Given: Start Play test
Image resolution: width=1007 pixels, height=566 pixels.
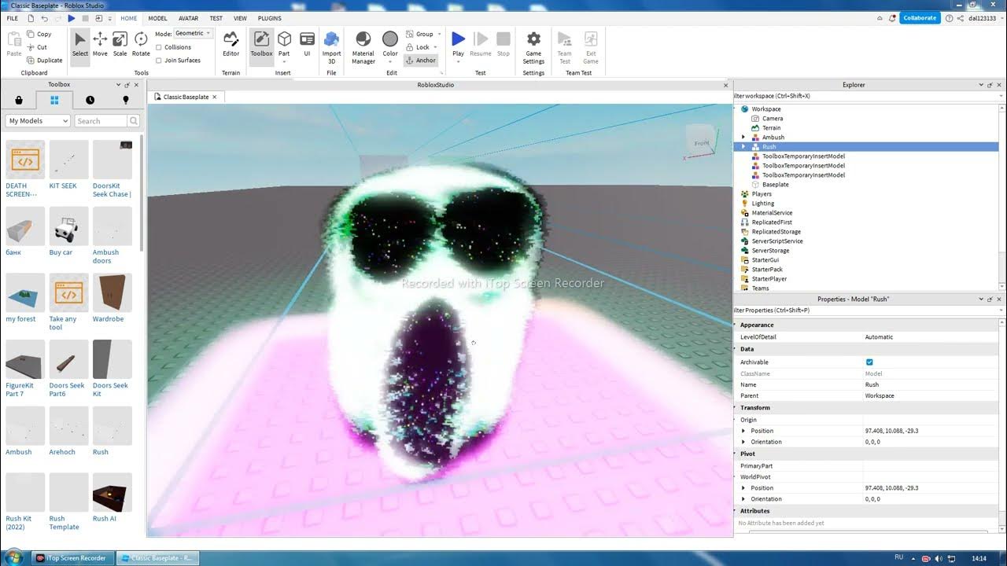Looking at the screenshot, I should (458, 44).
